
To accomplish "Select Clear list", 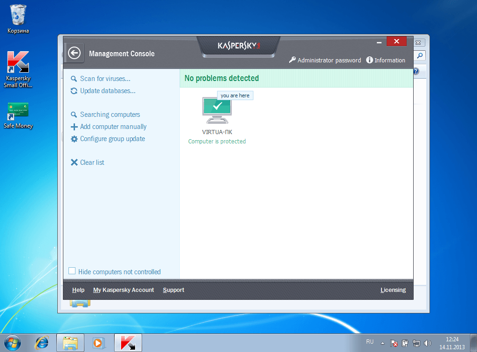I will [92, 162].
